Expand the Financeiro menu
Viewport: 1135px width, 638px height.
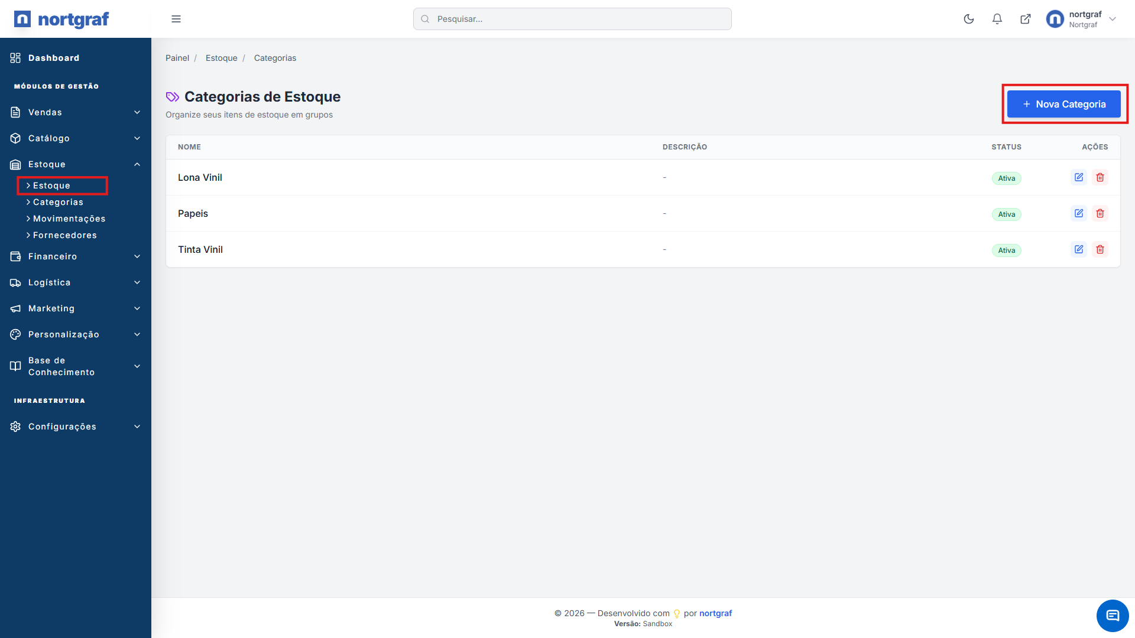[x=76, y=256]
